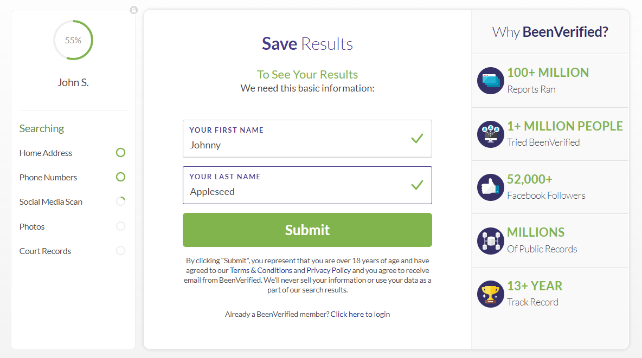This screenshot has height=358, width=642.
Task: Click Phone Numbers status circle
Action: click(120, 177)
